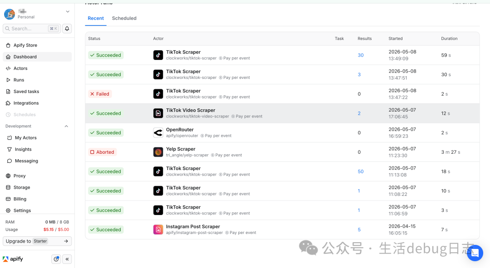
Task: Open the Failed TikTok Scraper run
Action: [x=282, y=94]
